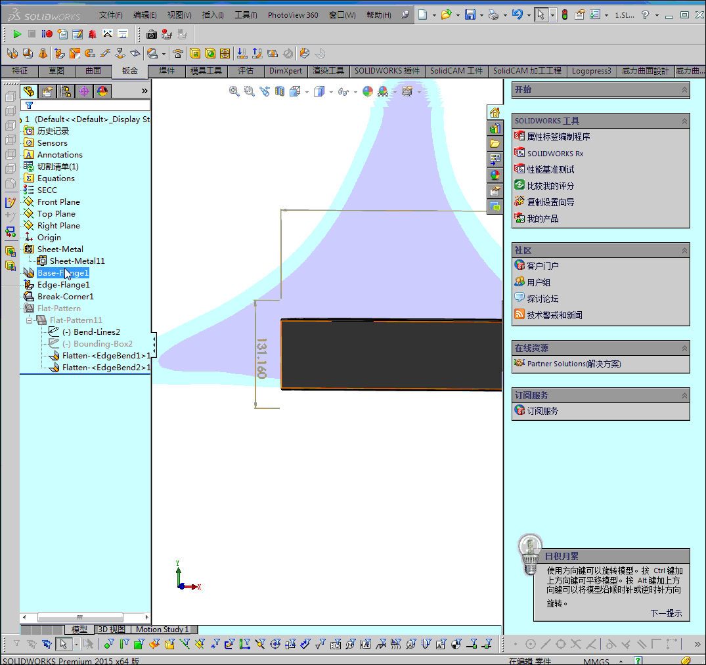The height and width of the screenshot is (665, 706).
Task: Open the File Explorer folder icon in task pane
Action: [x=495, y=144]
